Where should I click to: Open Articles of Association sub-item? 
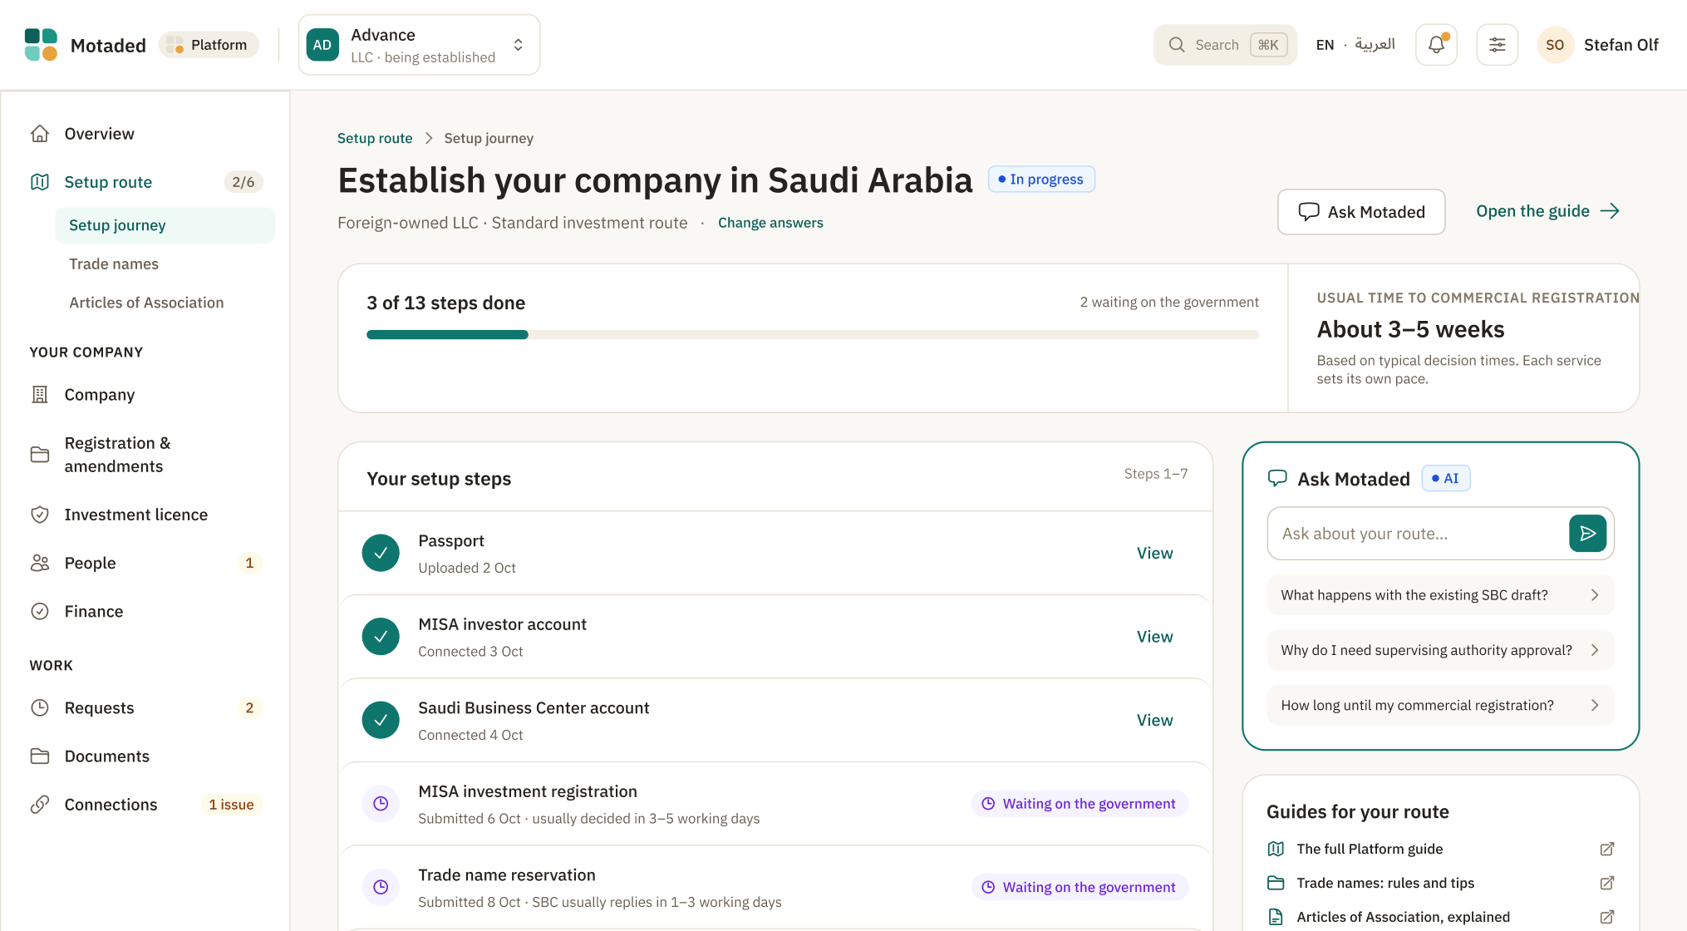pyautogui.click(x=165, y=303)
